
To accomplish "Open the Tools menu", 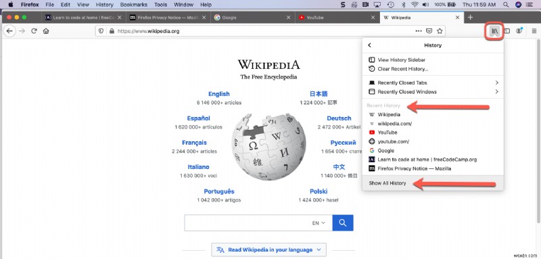I will [x=160, y=5].
